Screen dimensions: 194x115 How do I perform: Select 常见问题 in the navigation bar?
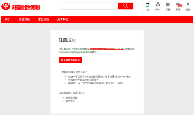pyautogui.click(x=43, y=20)
